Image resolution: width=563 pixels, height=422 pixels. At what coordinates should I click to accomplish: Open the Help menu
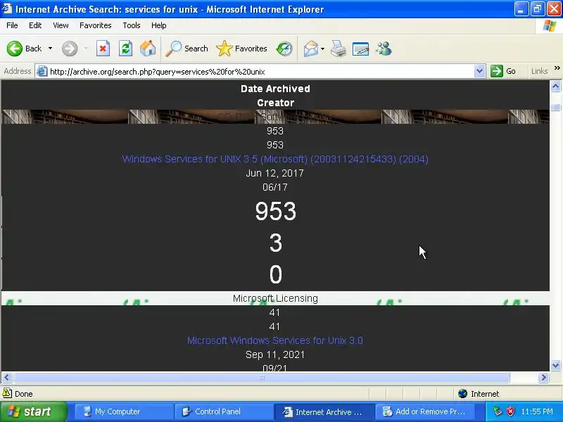pyautogui.click(x=159, y=25)
